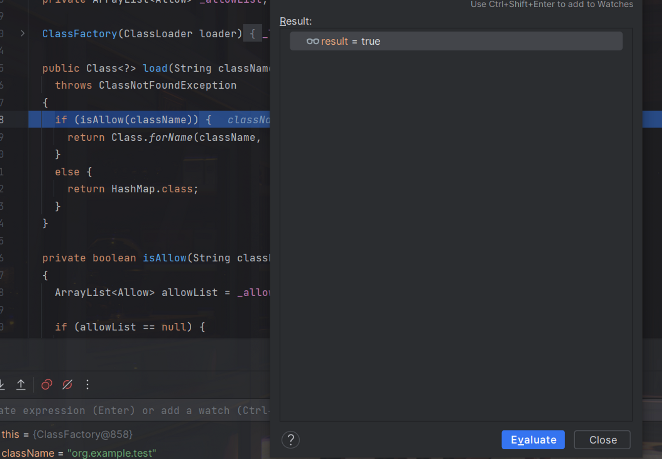Expand the folded ClassFactory constructor chevron
662x459 pixels.
click(23, 33)
